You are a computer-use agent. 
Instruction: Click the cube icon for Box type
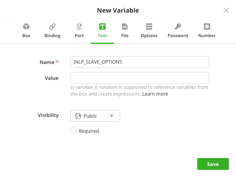click(x=26, y=26)
